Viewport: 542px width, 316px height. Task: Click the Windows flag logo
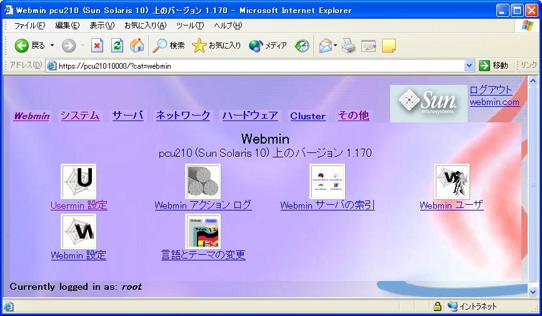click(x=527, y=26)
